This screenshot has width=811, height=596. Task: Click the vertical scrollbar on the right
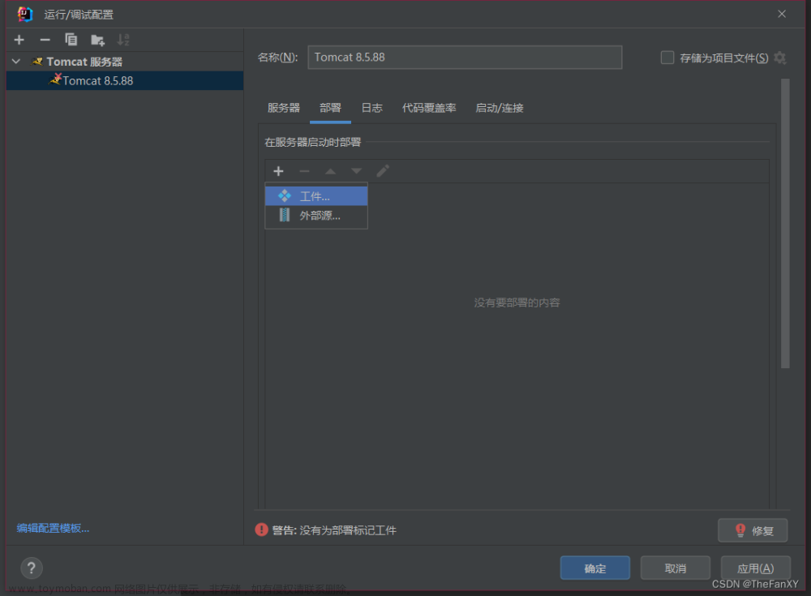[x=785, y=223]
